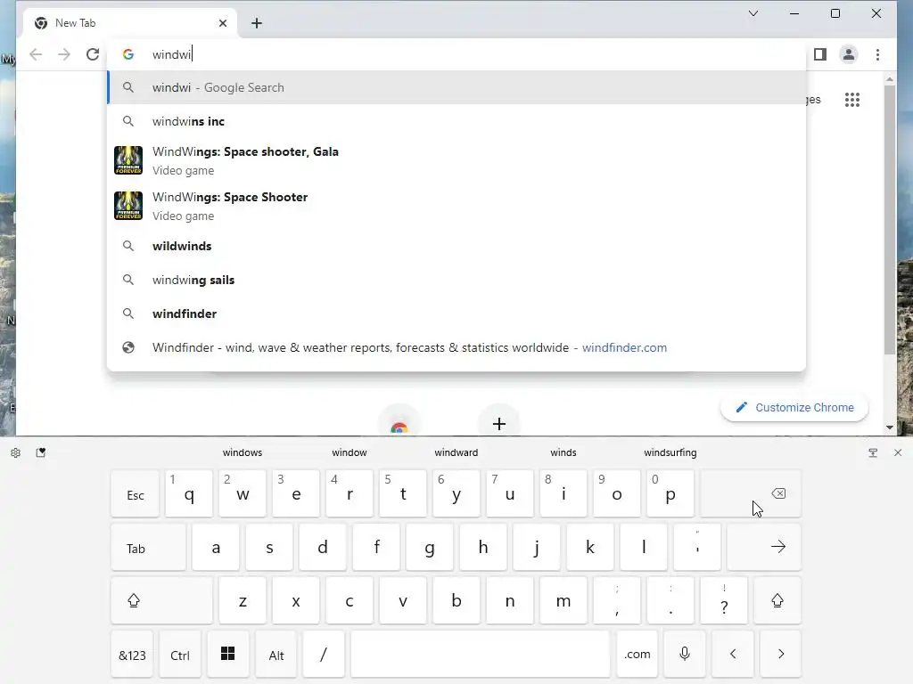Select the New Tab tab
This screenshot has height=684, width=913.
pos(131,23)
